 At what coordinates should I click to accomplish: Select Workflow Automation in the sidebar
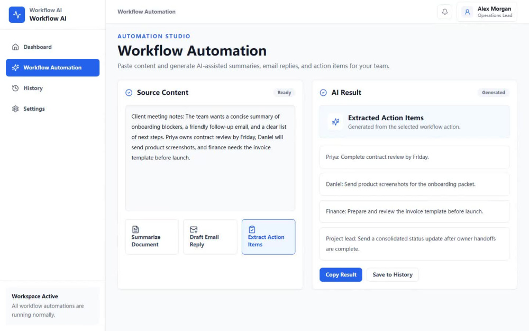point(52,68)
